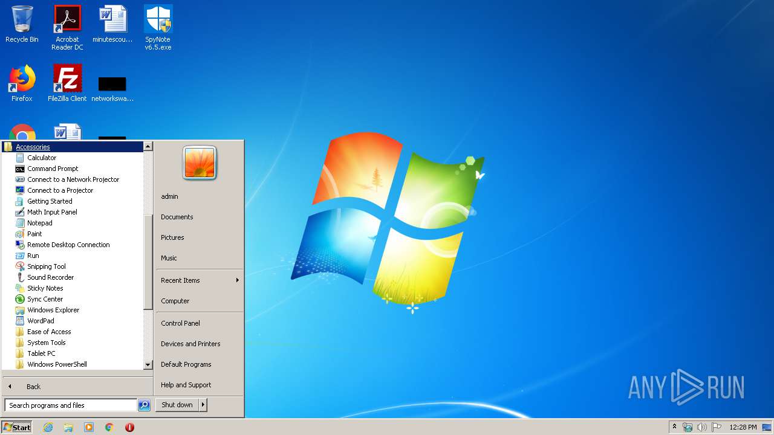Screen dimensions: 774x435
Task: Launch Command Prompt
Action: 52,169
